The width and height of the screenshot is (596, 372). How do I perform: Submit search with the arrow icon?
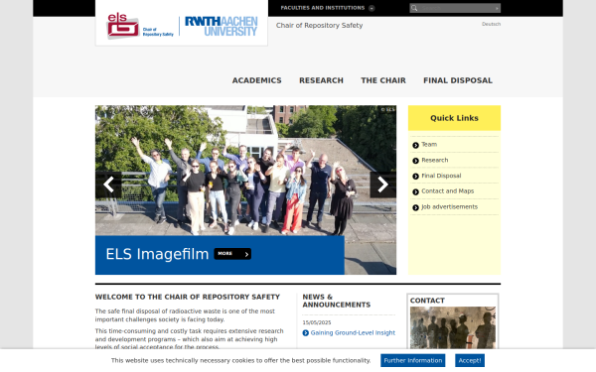[x=497, y=8]
